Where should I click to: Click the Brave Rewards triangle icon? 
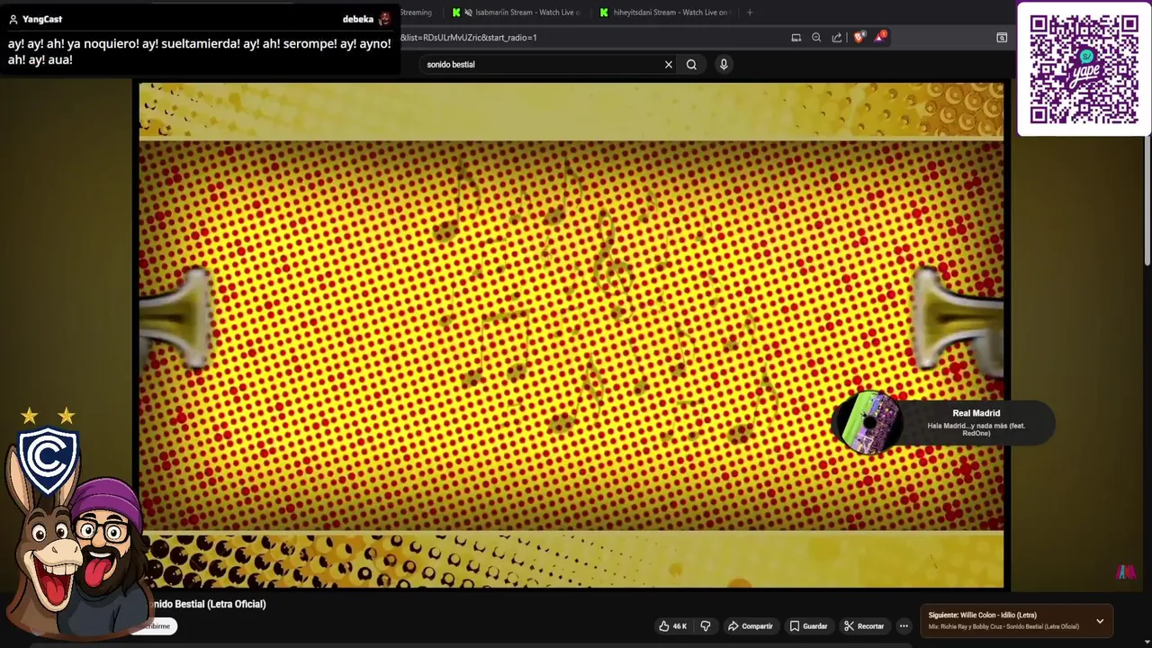879,38
